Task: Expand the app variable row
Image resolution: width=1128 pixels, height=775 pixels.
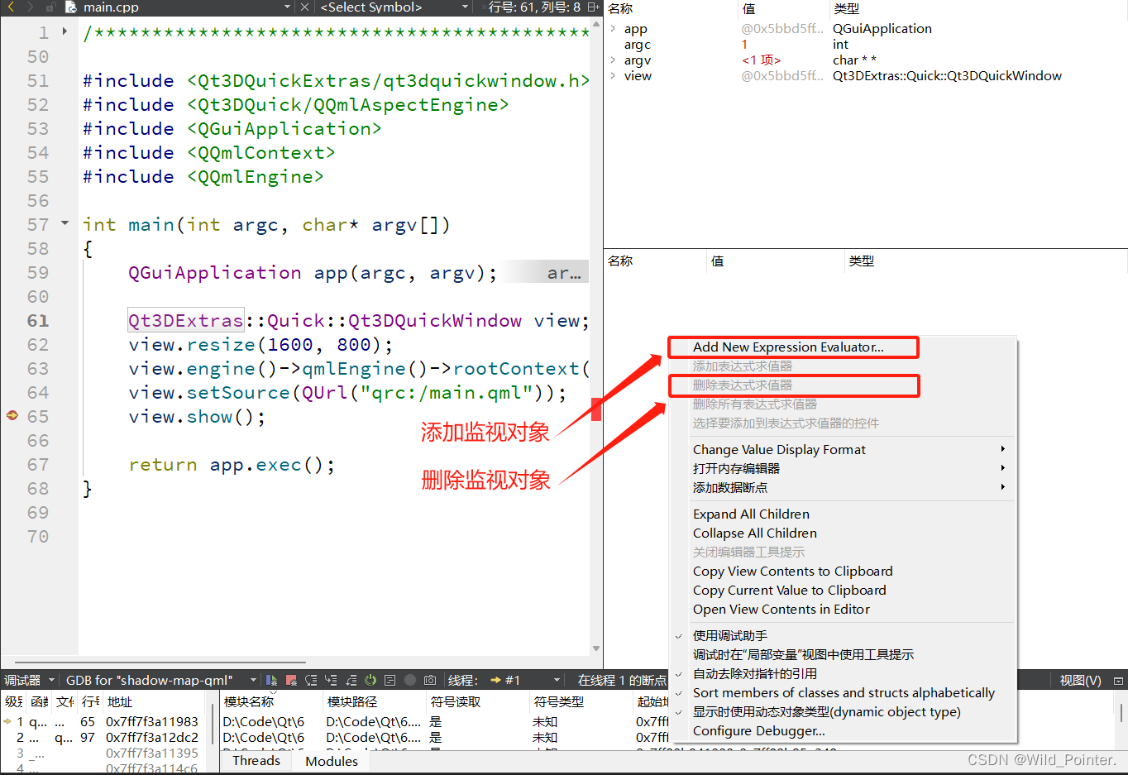Action: click(613, 28)
